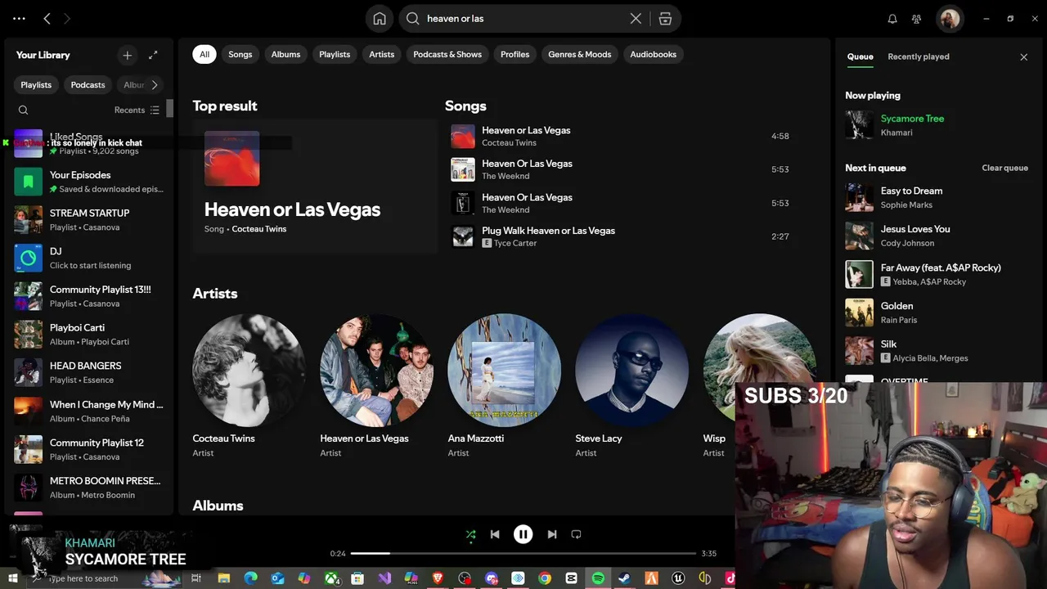Open the Friend Activity icon
This screenshot has height=589, width=1047.
917,19
